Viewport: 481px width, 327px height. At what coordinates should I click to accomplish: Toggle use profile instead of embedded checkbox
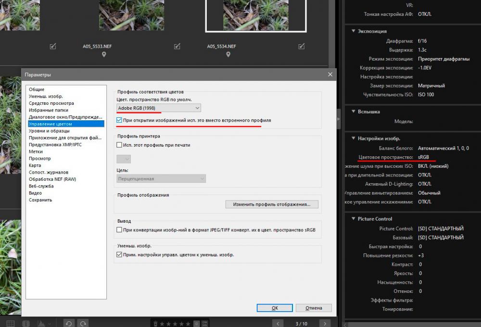[x=119, y=120]
